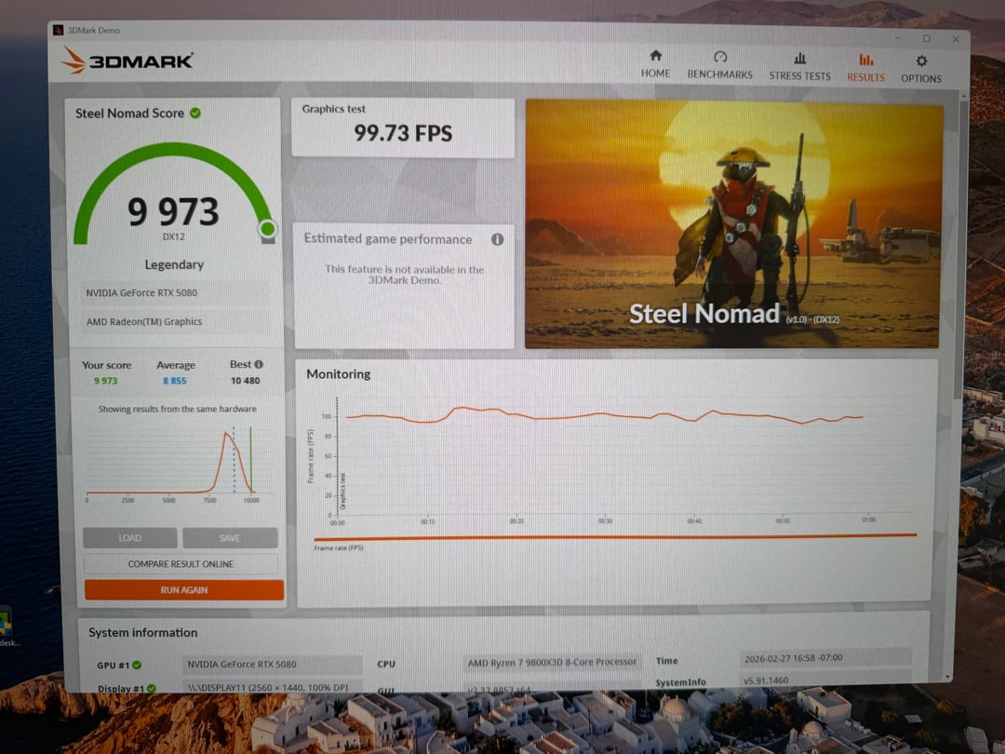Click the green checkmark beside Steel Nomad Score

pyautogui.click(x=195, y=113)
